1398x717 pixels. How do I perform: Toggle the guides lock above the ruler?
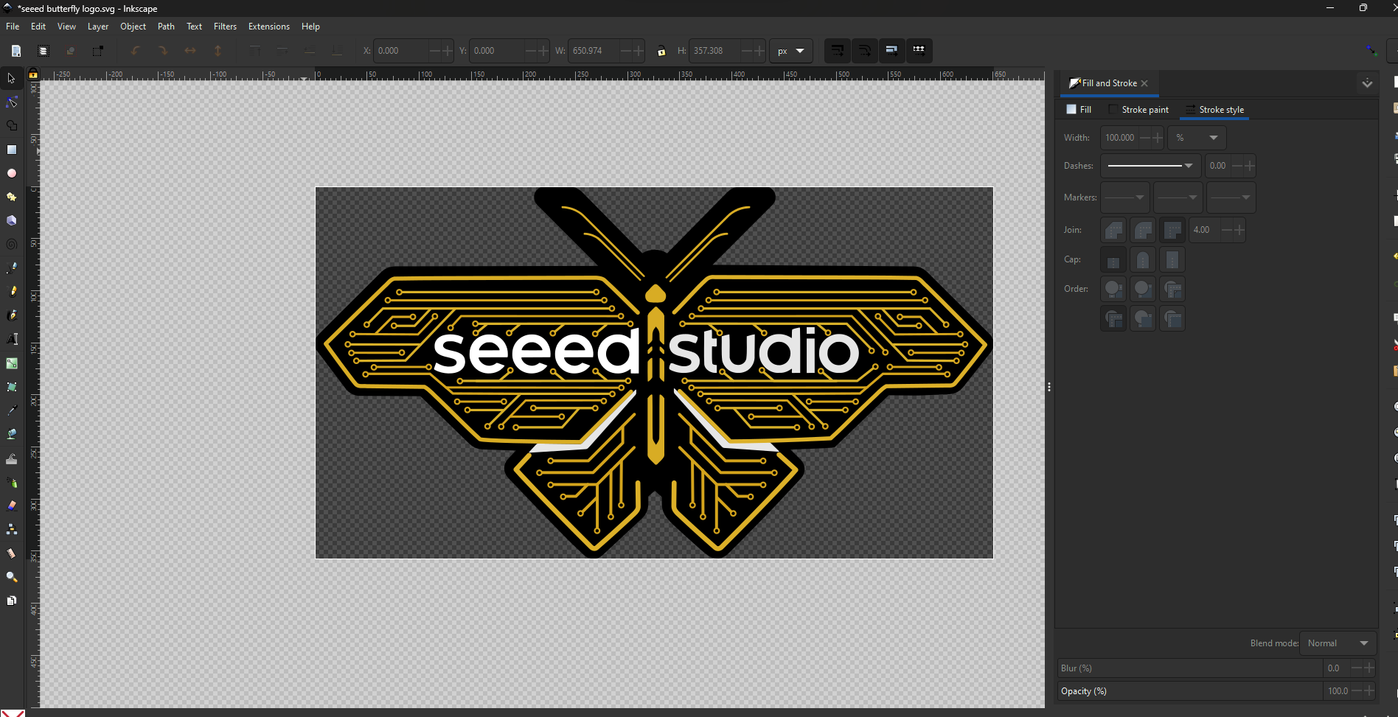(x=32, y=74)
